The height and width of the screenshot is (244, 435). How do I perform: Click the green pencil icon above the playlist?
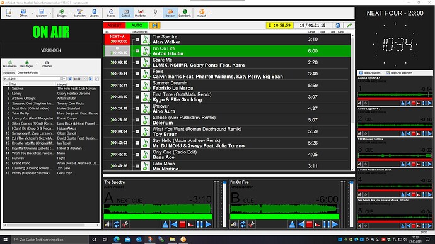pos(349,25)
